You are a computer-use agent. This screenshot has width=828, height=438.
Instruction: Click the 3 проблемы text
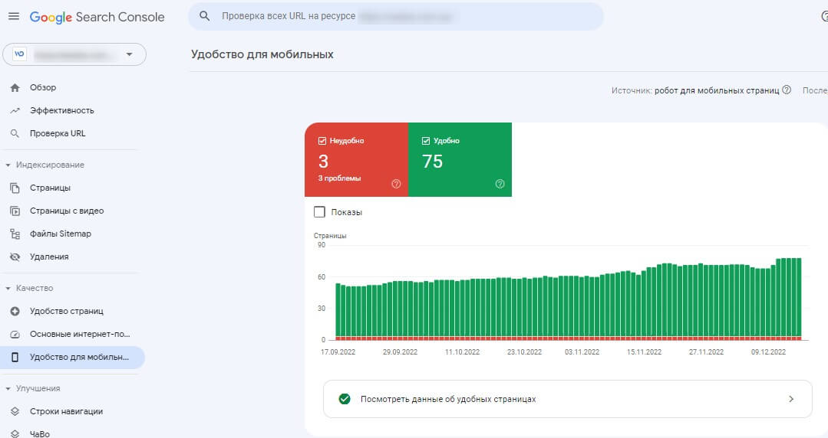click(x=339, y=178)
